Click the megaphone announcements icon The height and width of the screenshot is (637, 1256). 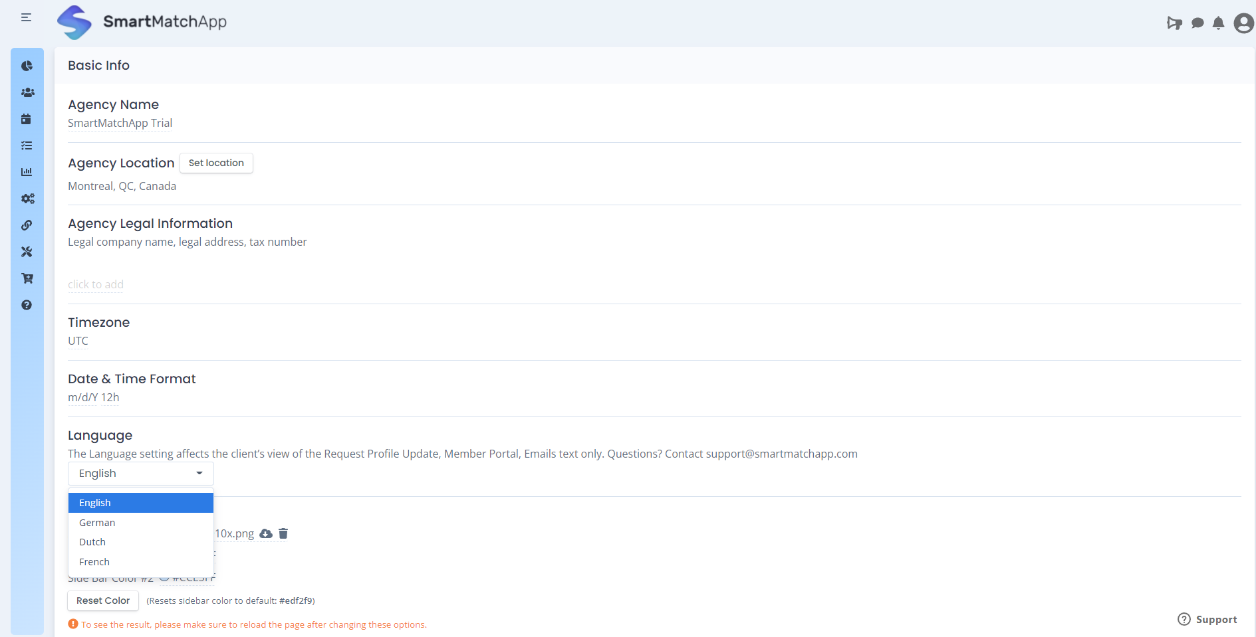(x=1174, y=23)
